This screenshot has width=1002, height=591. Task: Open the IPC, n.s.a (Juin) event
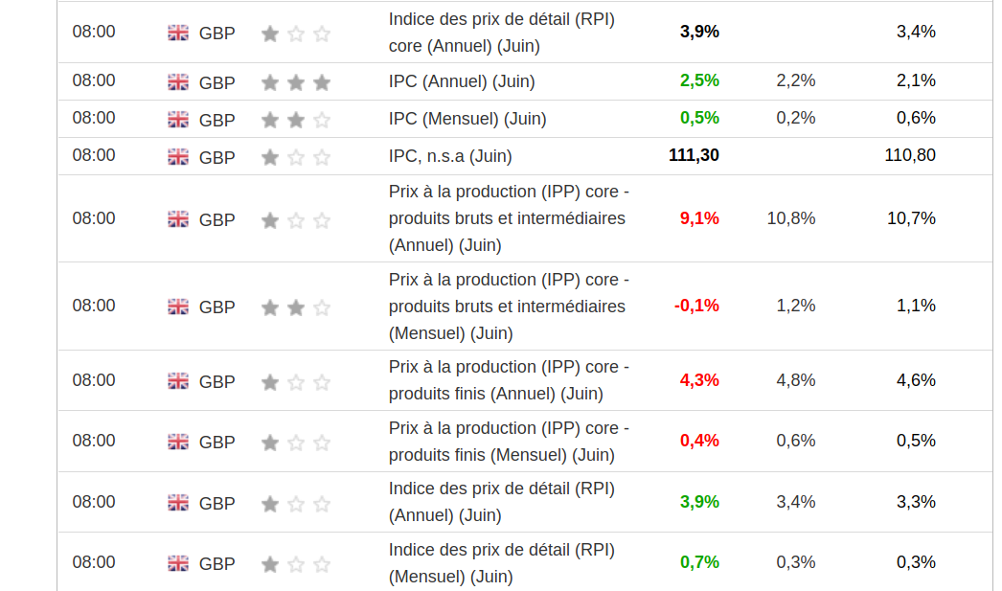pyautogui.click(x=450, y=156)
